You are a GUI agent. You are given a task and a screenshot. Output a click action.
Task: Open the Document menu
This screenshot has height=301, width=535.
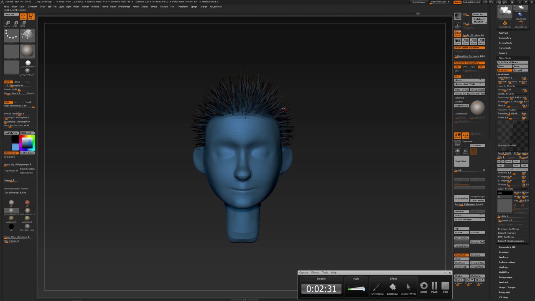coord(32,7)
